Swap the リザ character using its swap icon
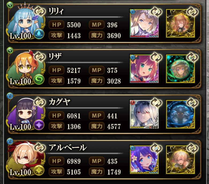 tap(40, 57)
